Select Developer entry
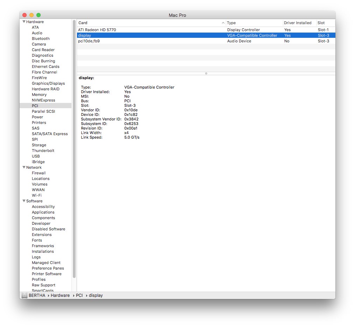Image resolution: width=355 pixels, height=327 pixels. [41, 223]
